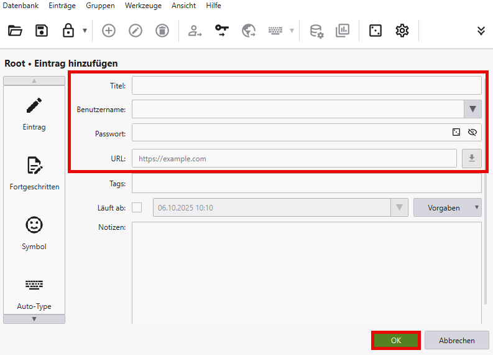This screenshot has height=355, width=493.
Task: Open Ansicht menu
Action: (x=183, y=6)
